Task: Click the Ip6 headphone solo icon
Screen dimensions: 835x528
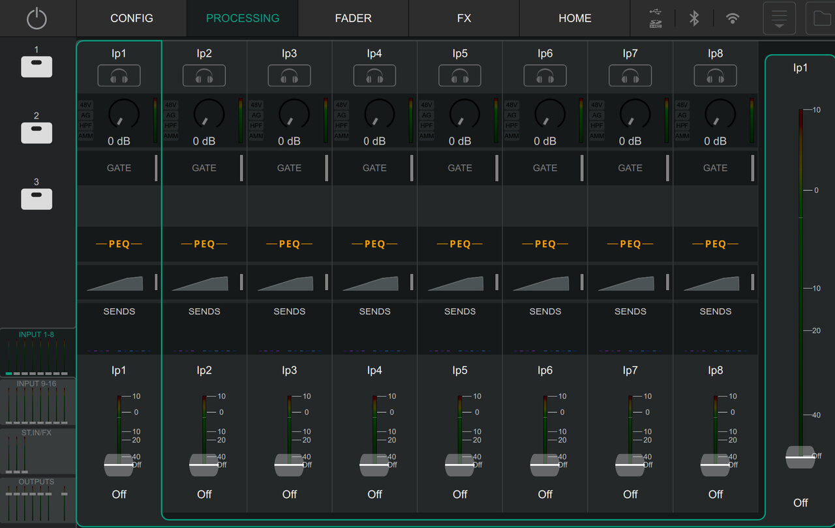Action: [545, 76]
